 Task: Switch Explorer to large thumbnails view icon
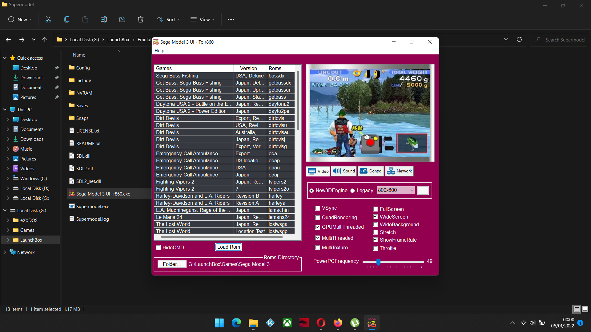pos(585,309)
